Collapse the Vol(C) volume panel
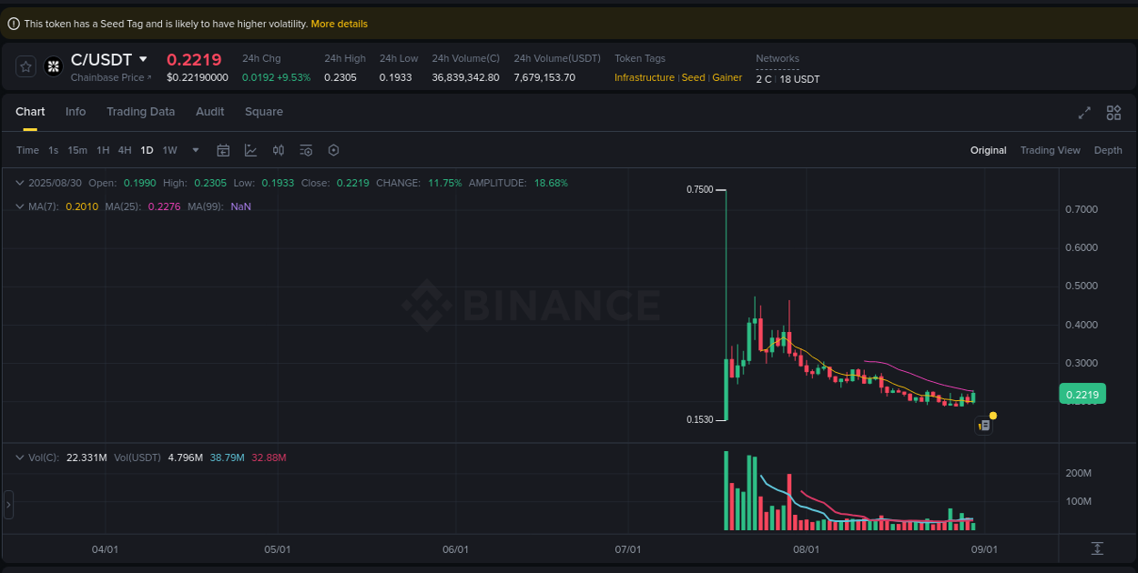The height and width of the screenshot is (573, 1138). [18, 457]
